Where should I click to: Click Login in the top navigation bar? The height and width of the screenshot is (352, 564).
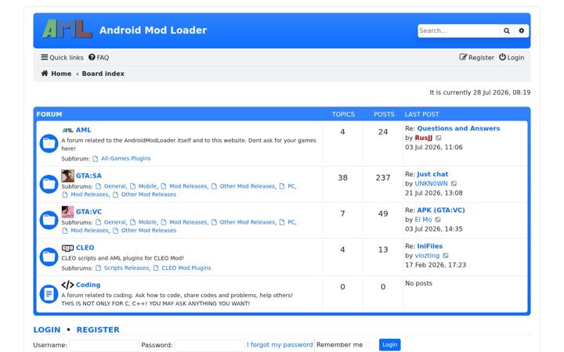pyautogui.click(x=511, y=57)
